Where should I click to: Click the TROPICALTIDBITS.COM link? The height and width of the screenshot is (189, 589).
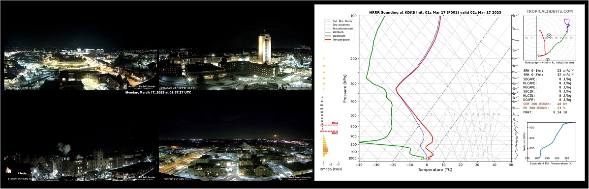[549, 12]
